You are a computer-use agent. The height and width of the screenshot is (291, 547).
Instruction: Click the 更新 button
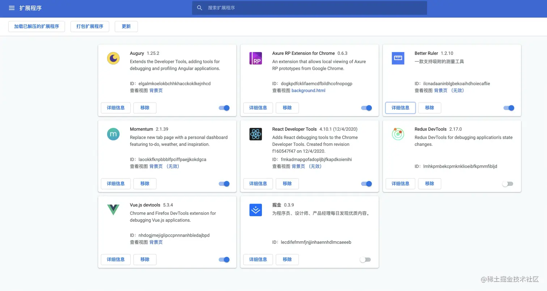coord(126,26)
